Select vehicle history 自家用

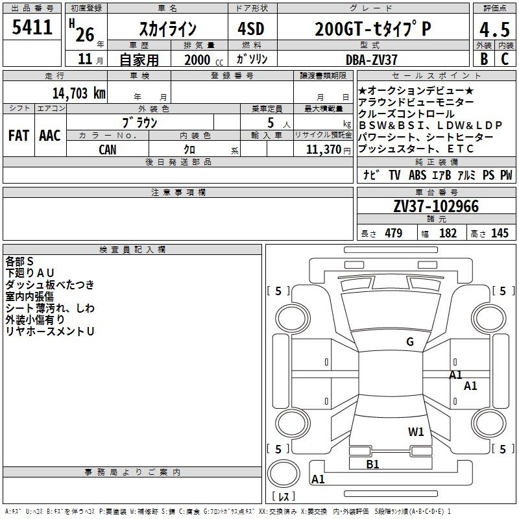139,60
